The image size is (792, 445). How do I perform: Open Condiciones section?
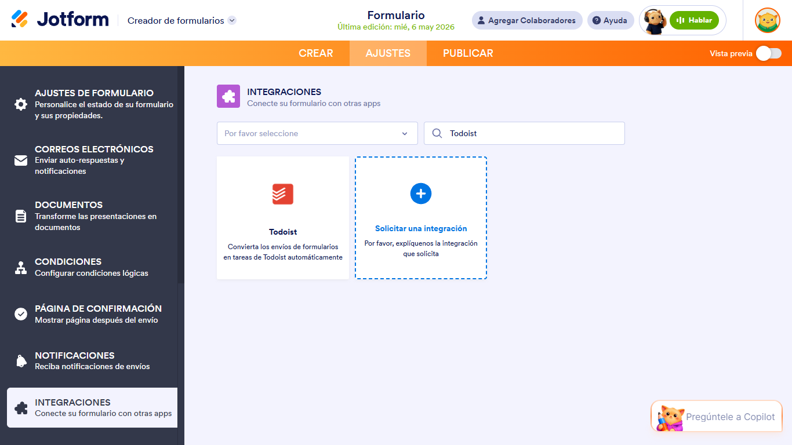click(x=92, y=267)
